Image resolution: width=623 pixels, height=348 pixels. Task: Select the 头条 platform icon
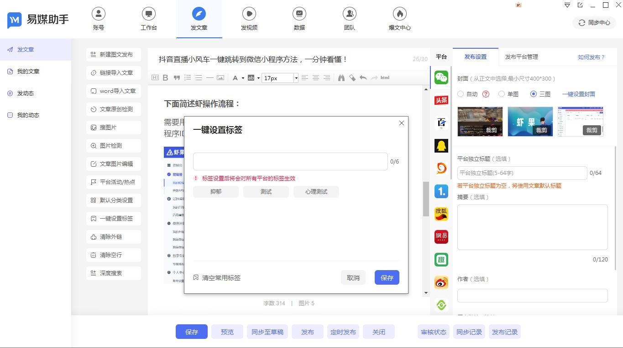click(441, 100)
